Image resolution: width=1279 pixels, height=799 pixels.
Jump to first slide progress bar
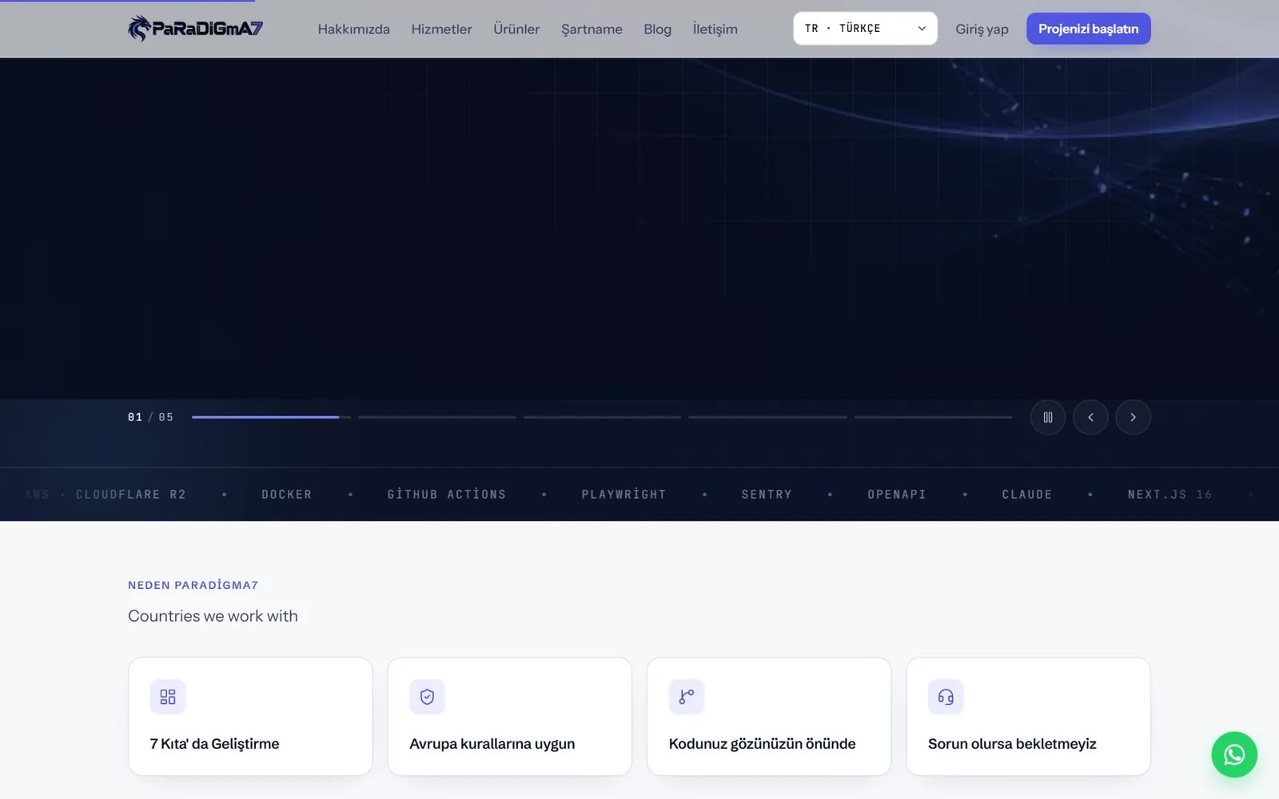click(x=271, y=417)
